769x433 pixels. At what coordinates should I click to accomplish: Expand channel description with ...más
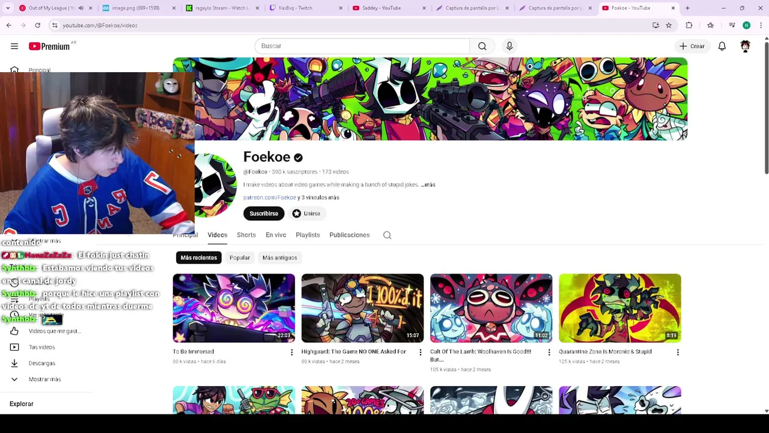pos(428,185)
